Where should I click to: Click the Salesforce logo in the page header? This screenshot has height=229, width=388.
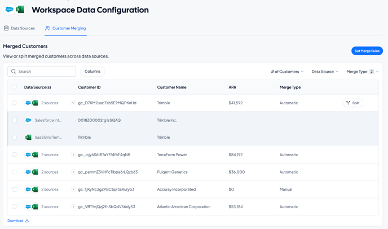coord(9,10)
